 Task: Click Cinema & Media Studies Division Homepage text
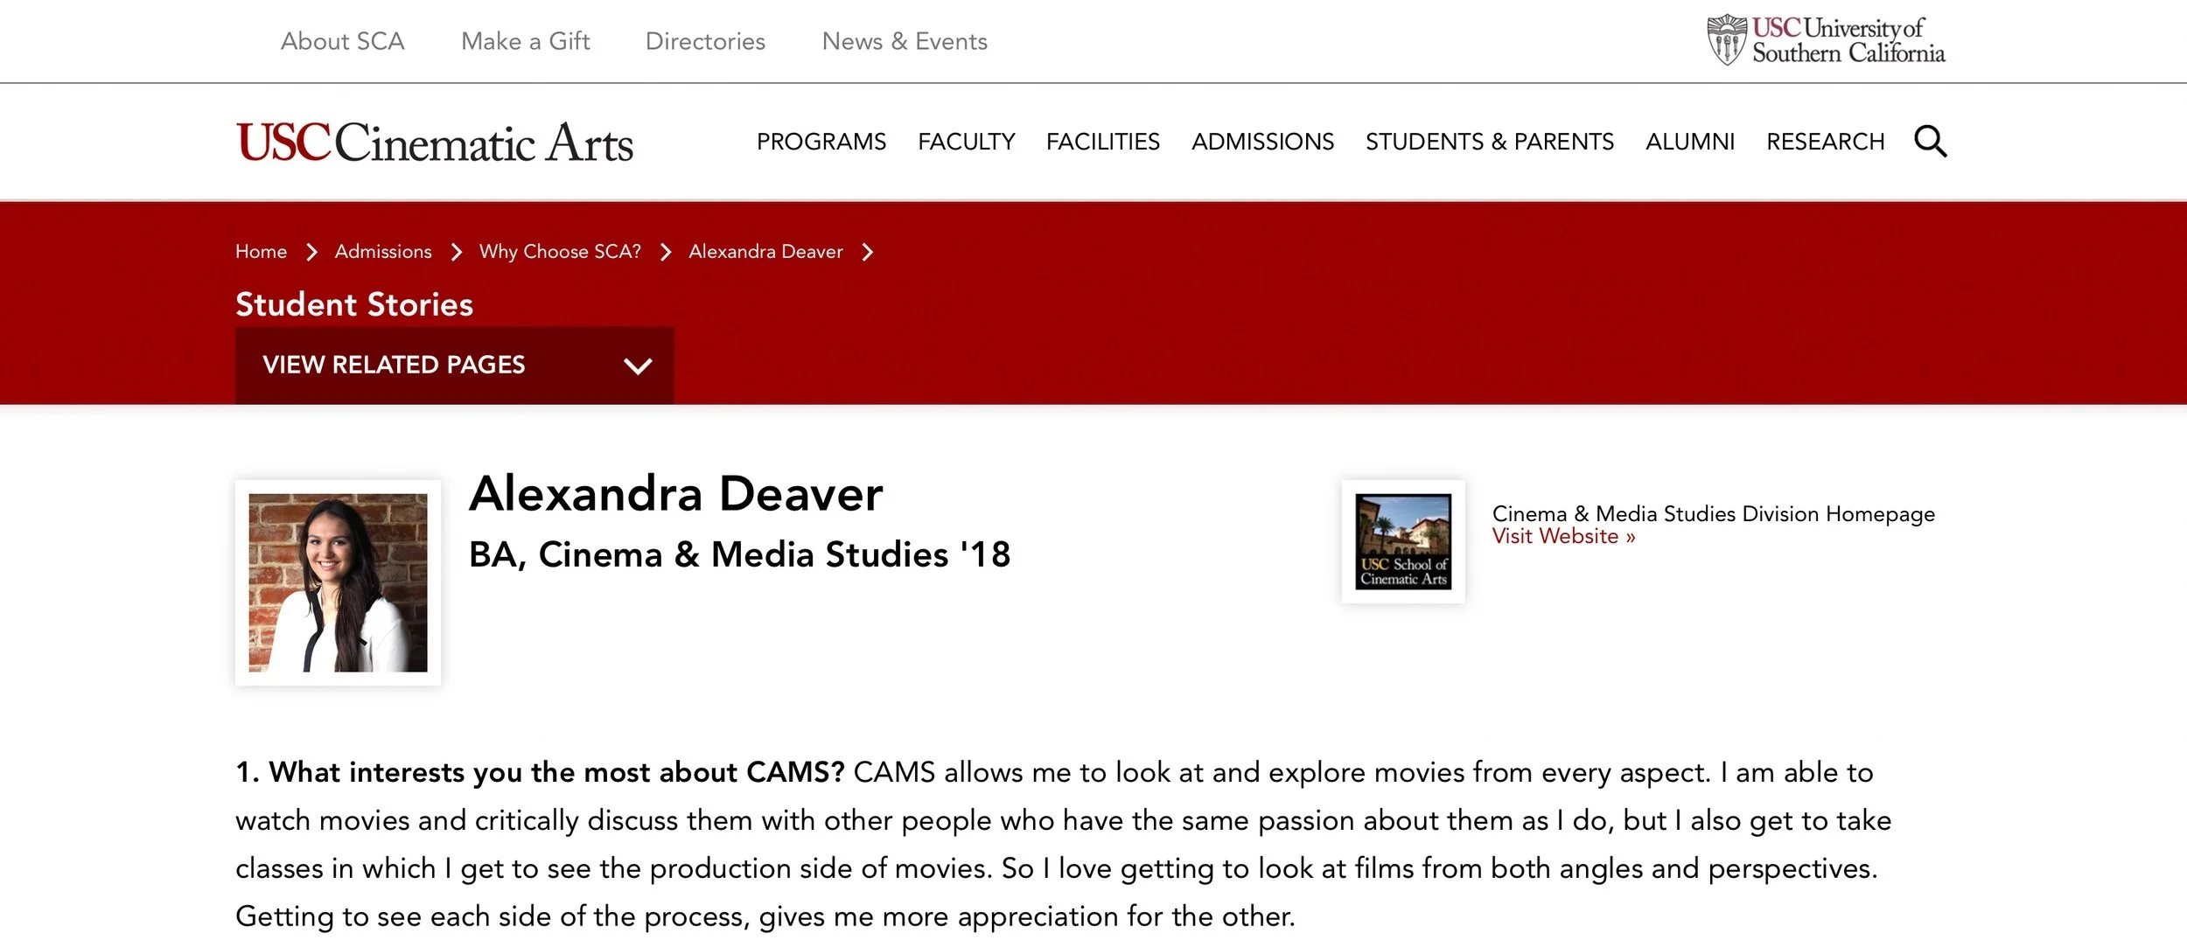[x=1713, y=514]
